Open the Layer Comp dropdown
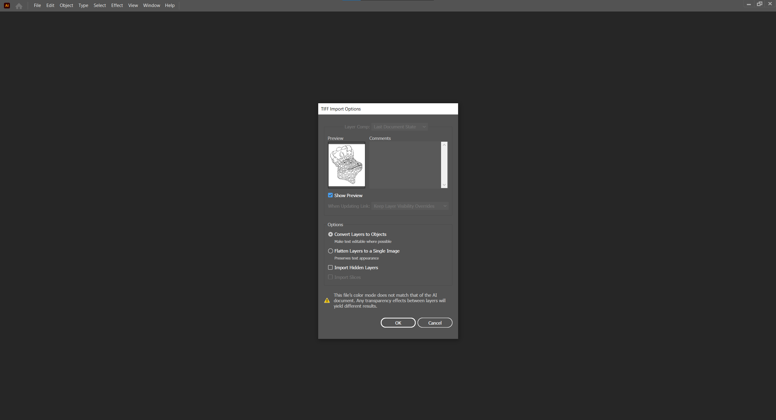 tap(399, 127)
